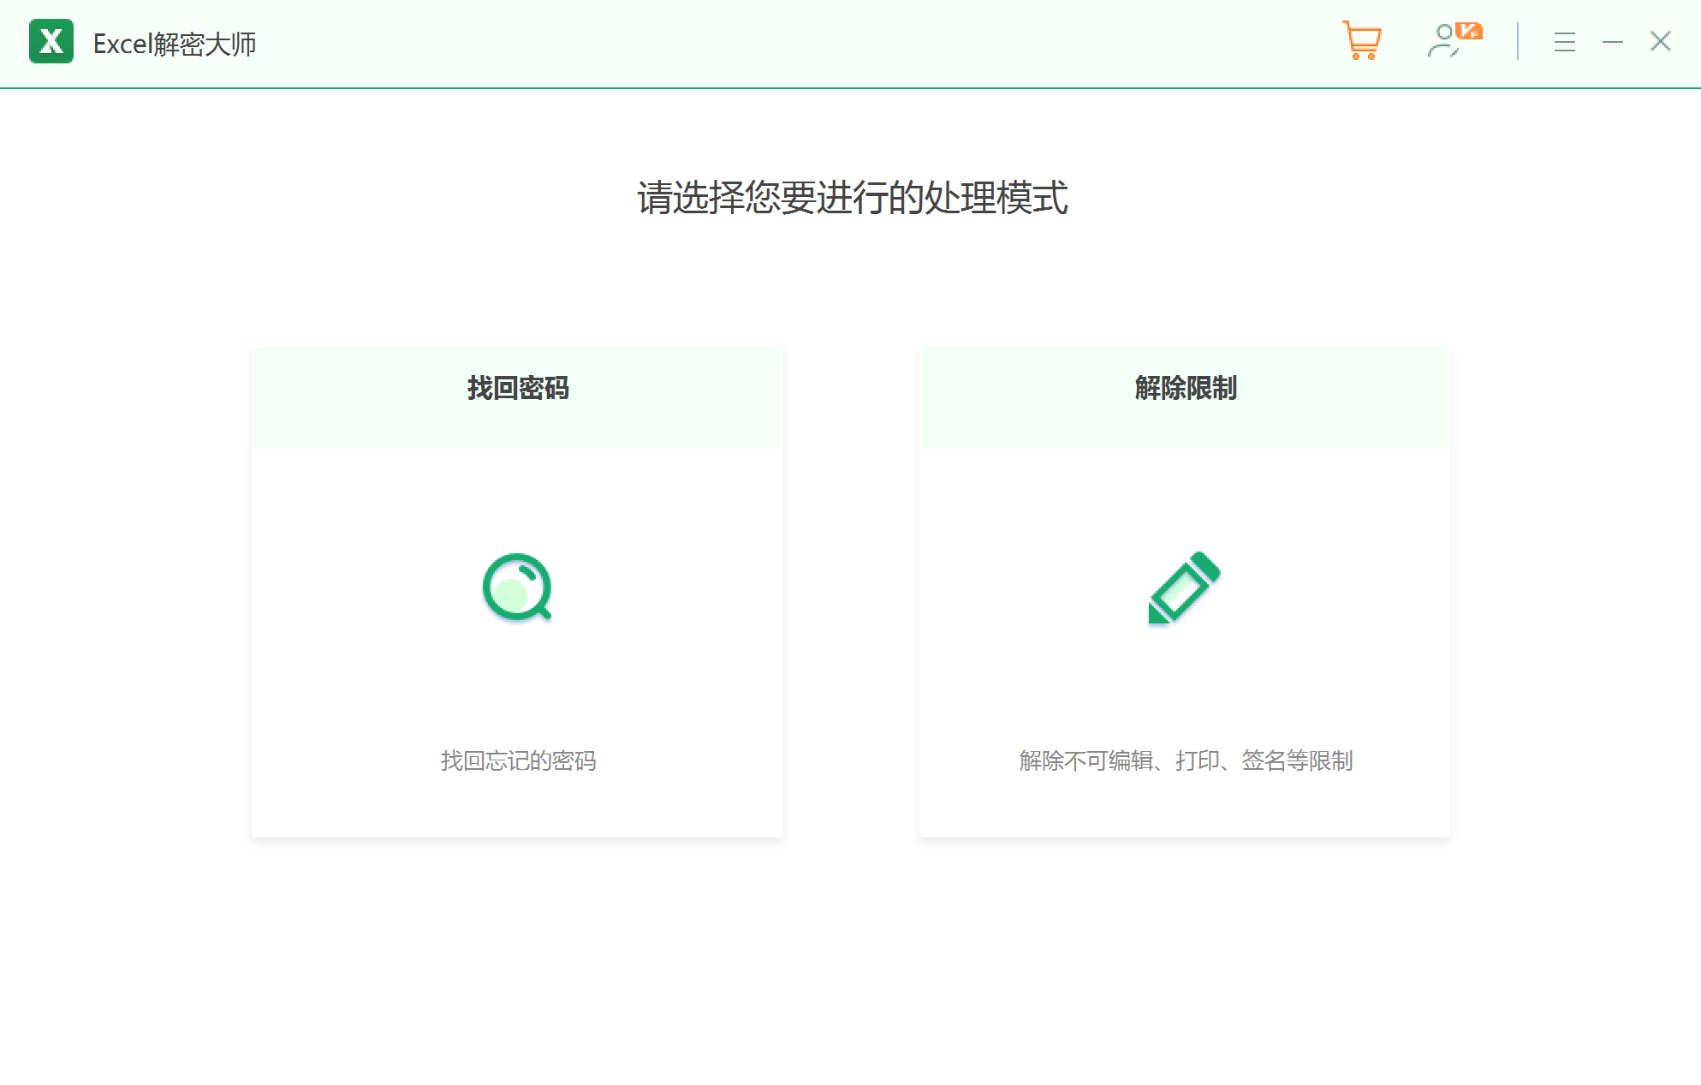1701x1085 pixels.
Task: Click the orange VIP badge
Action: tap(1469, 31)
